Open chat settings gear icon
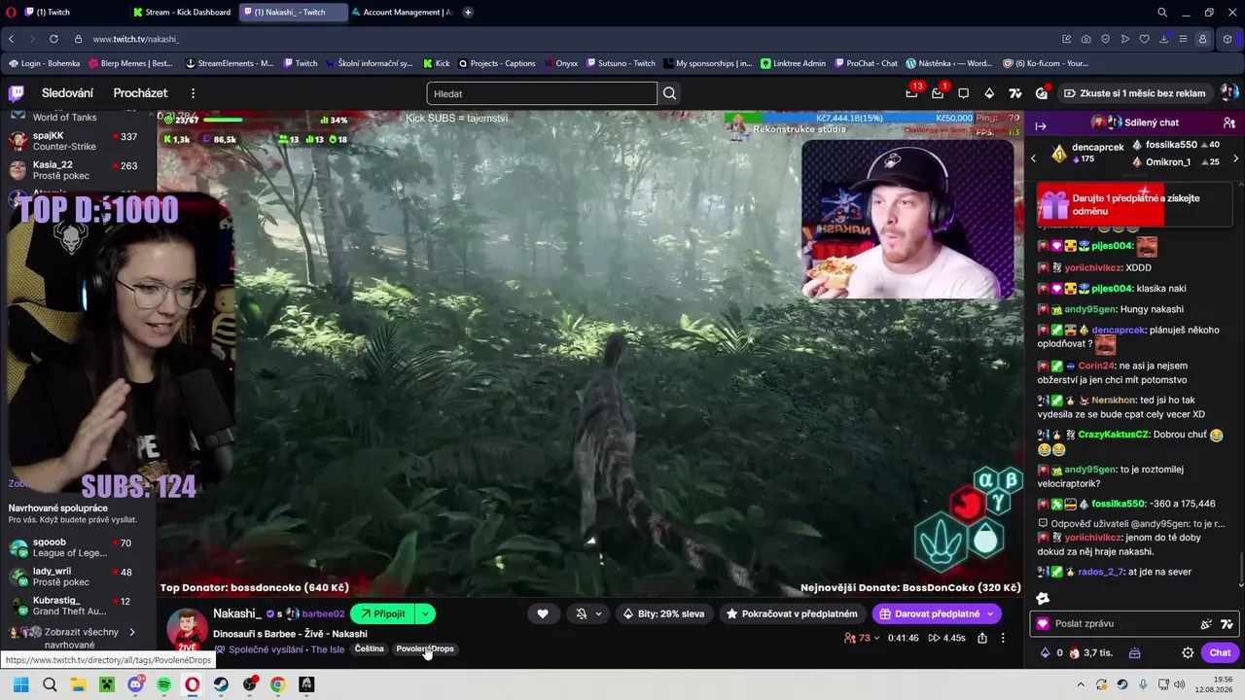Screen dimensions: 1245x700 pyautogui.click(x=1188, y=652)
